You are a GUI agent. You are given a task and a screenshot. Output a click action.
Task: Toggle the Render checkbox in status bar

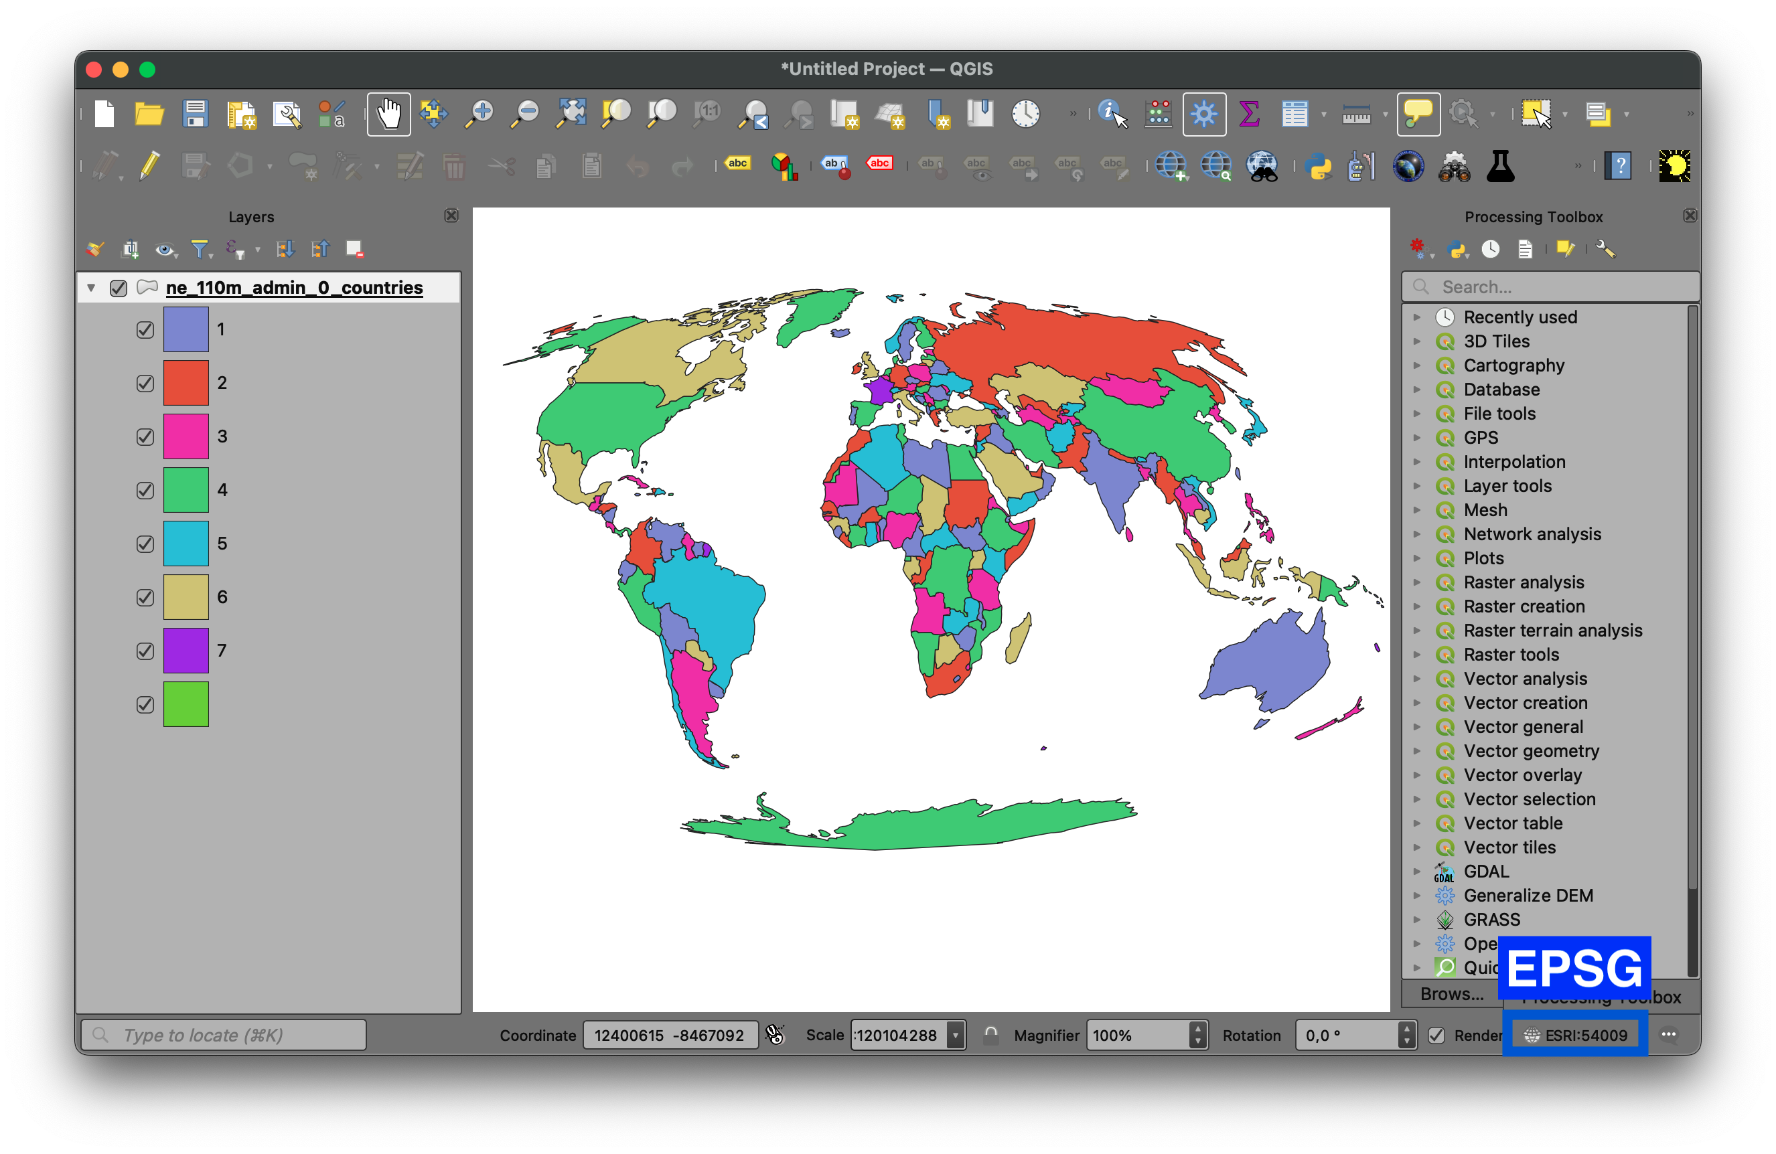pos(1436,1036)
